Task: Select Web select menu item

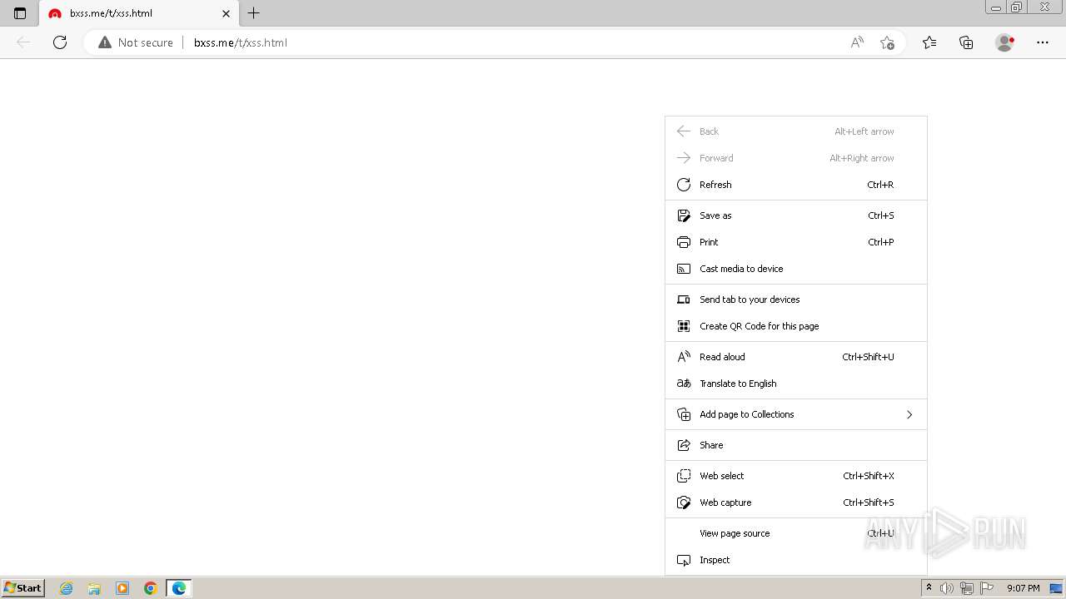Action: click(x=796, y=476)
